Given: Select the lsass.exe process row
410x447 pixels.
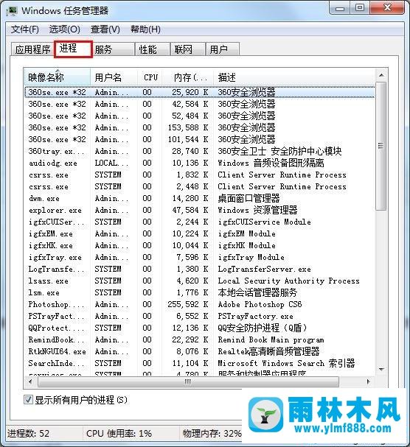Looking at the screenshot, I should [x=200, y=281].
